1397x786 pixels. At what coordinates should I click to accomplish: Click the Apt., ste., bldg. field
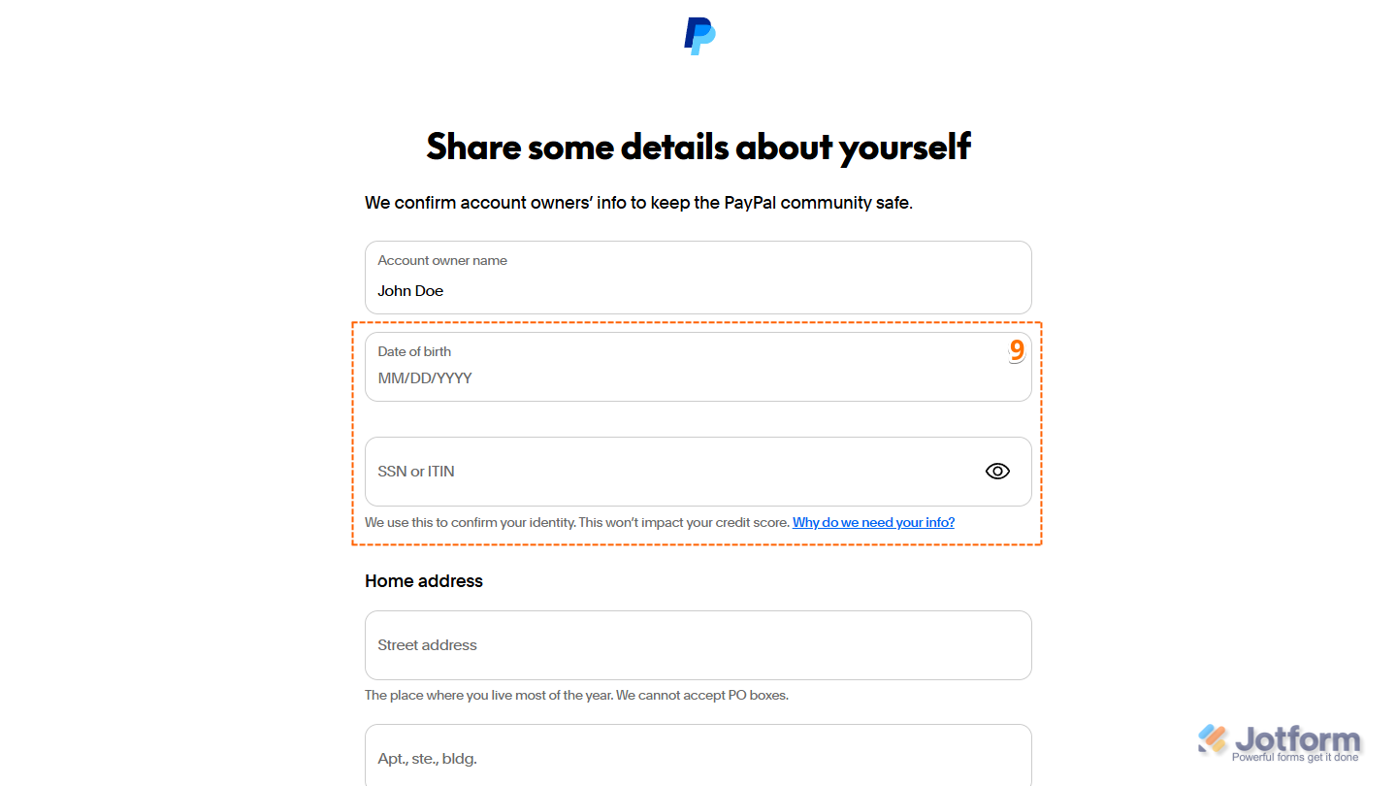point(698,758)
